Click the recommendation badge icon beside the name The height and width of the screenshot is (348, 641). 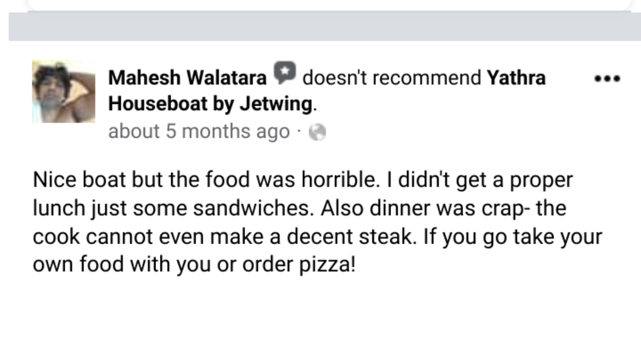click(x=285, y=72)
